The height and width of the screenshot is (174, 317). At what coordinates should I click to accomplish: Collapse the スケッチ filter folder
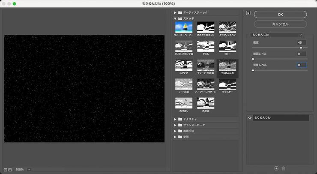coord(175,18)
